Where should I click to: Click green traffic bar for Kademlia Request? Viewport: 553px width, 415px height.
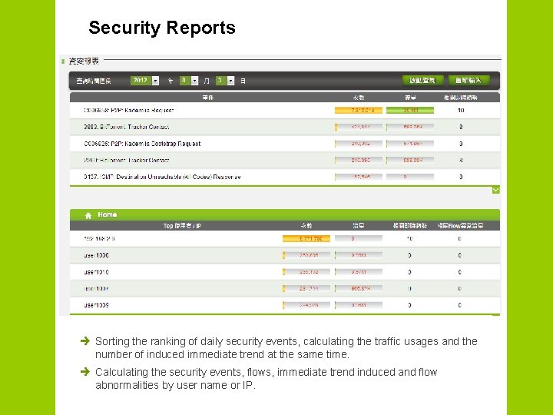[410, 111]
